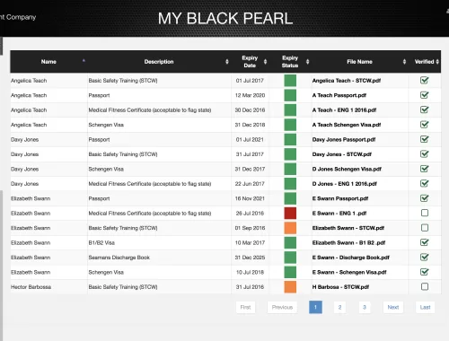Uncheck Verified for Angelica Teach STCW row
Viewport: 449px width, 341px height.
tap(425, 80)
